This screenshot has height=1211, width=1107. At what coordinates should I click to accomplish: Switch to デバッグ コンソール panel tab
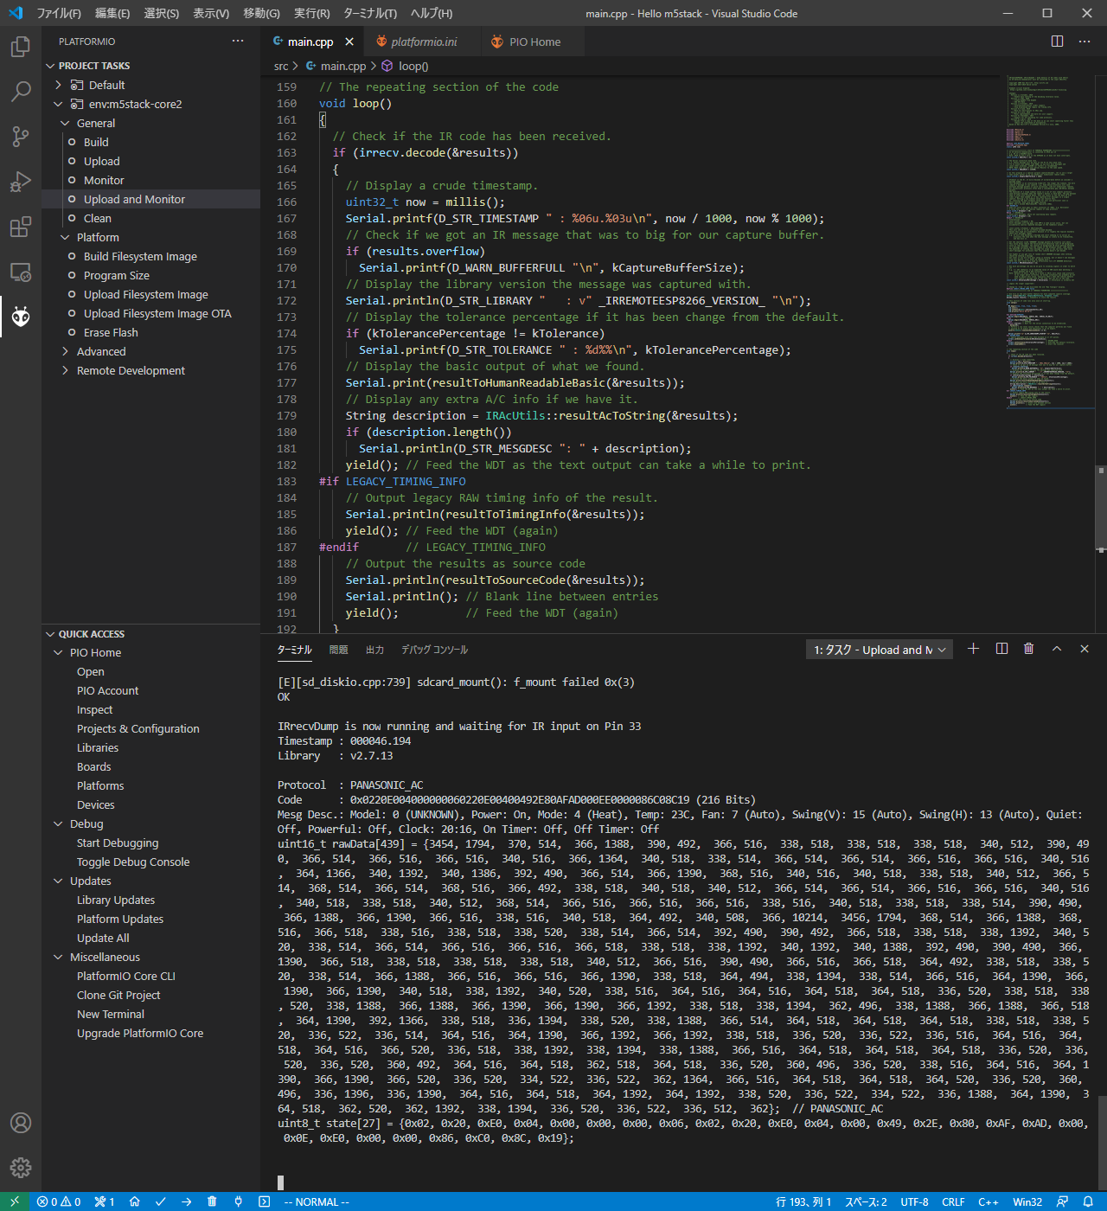pos(434,650)
